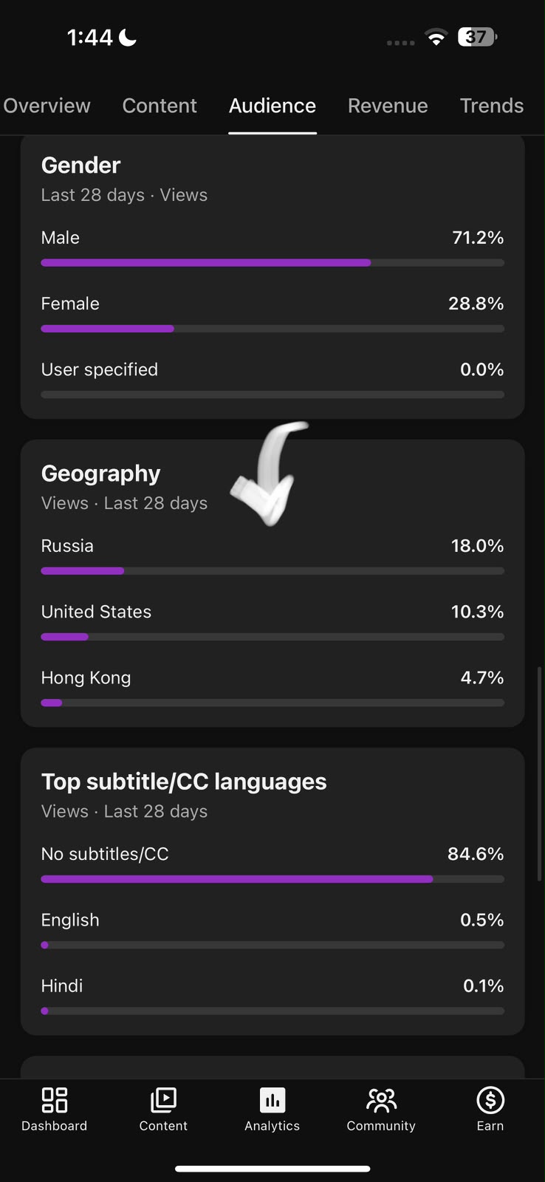Viewport: 545px width, 1182px height.
Task: Open the Revenue tab
Action: [388, 106]
